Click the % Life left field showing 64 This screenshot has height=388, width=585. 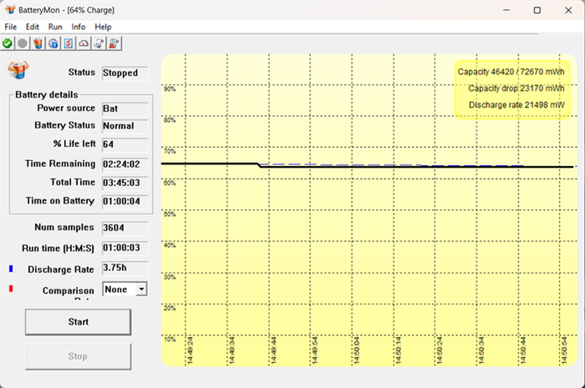pos(125,144)
